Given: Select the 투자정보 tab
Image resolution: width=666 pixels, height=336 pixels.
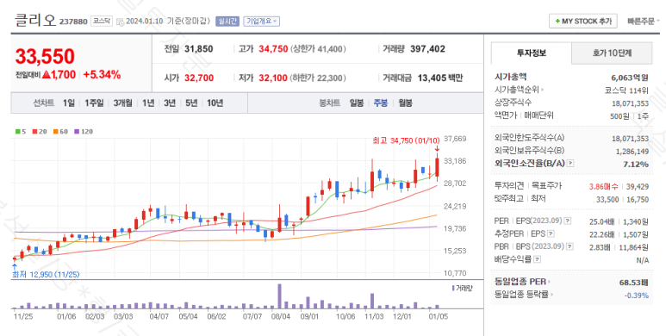Looking at the screenshot, I should (x=532, y=53).
